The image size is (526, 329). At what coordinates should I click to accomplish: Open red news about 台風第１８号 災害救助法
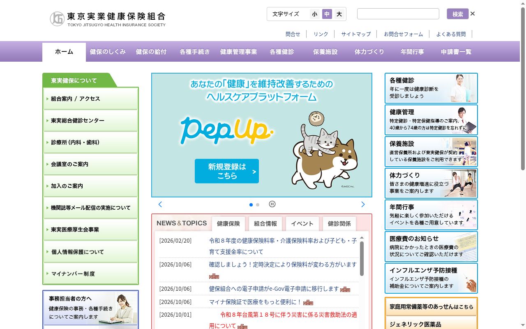click(283, 320)
